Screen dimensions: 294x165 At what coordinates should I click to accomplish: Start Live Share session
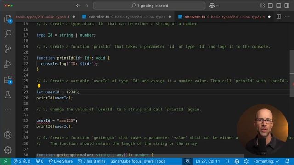pos(61,161)
